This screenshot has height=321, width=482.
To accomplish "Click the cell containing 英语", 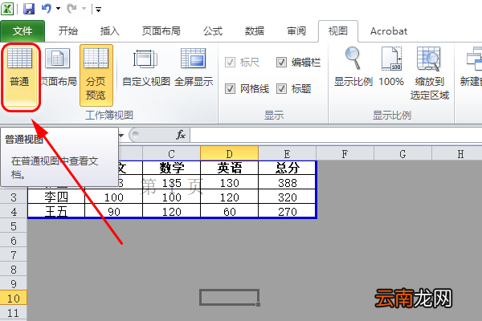I will (229, 168).
